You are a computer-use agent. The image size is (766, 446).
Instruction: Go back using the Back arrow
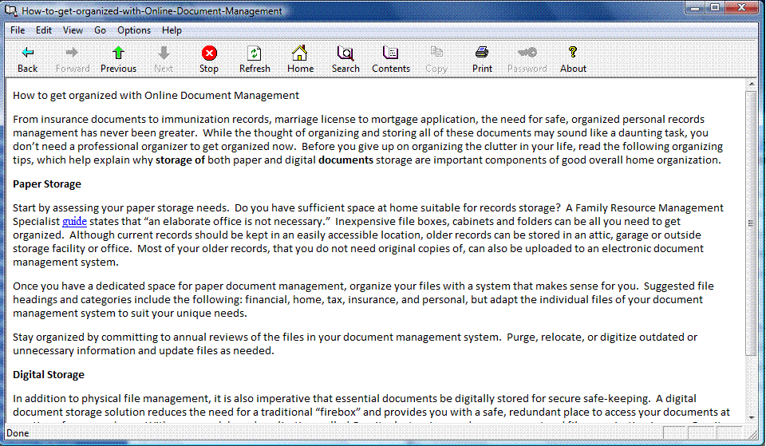(27, 60)
